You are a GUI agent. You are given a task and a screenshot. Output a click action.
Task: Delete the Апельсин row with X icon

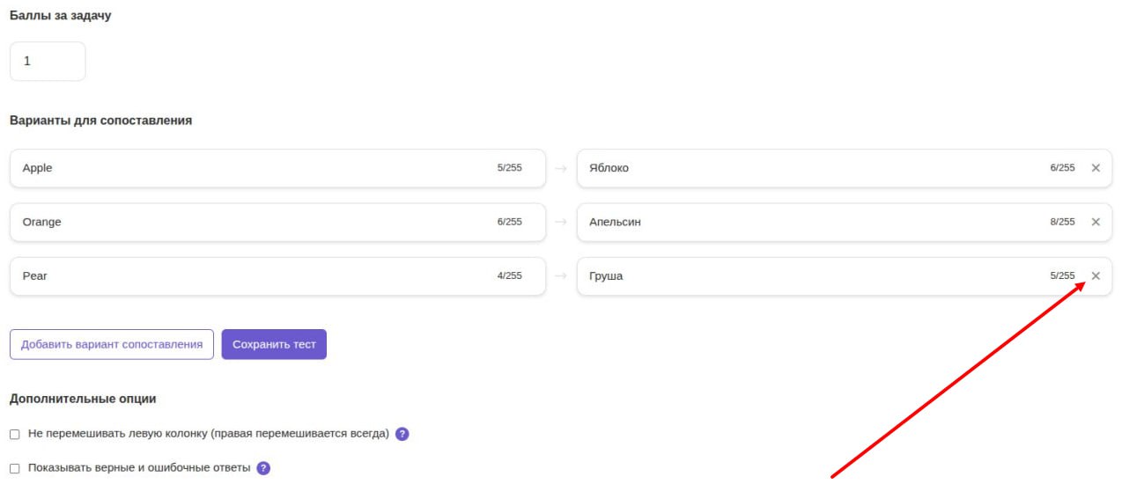pos(1096,222)
